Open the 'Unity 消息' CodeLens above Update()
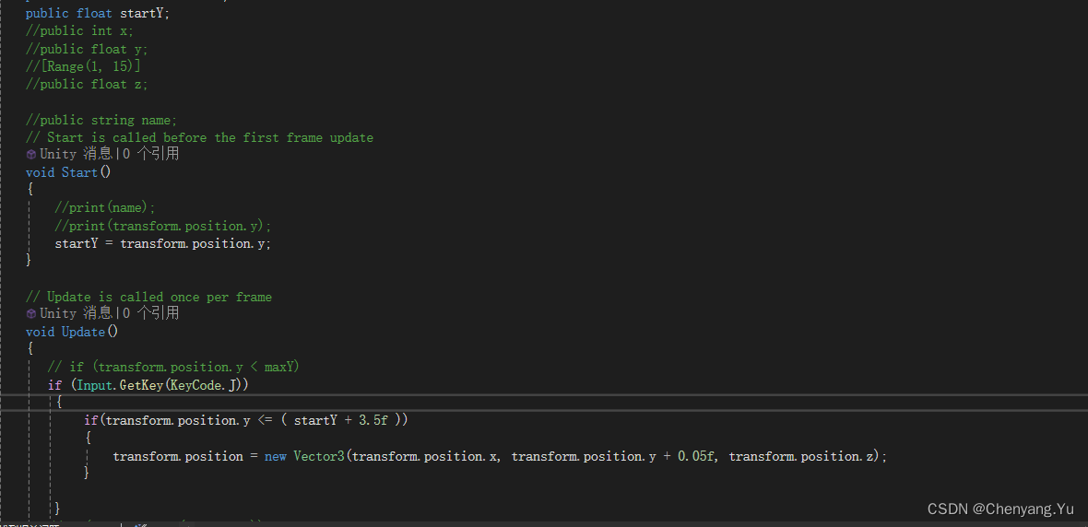Viewport: 1088px width, 527px height. point(78,314)
